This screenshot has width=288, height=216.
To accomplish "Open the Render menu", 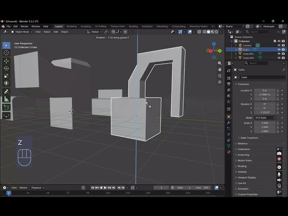I will click(24, 26).
